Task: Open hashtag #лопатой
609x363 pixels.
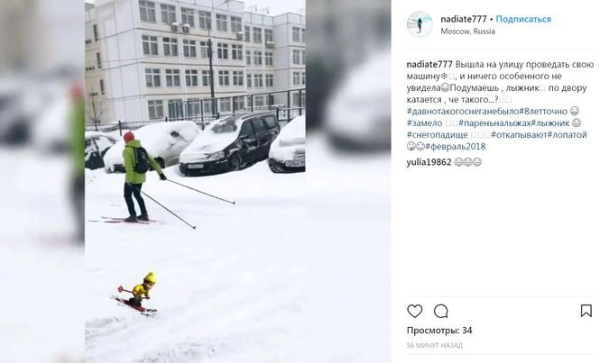Action: coord(567,134)
